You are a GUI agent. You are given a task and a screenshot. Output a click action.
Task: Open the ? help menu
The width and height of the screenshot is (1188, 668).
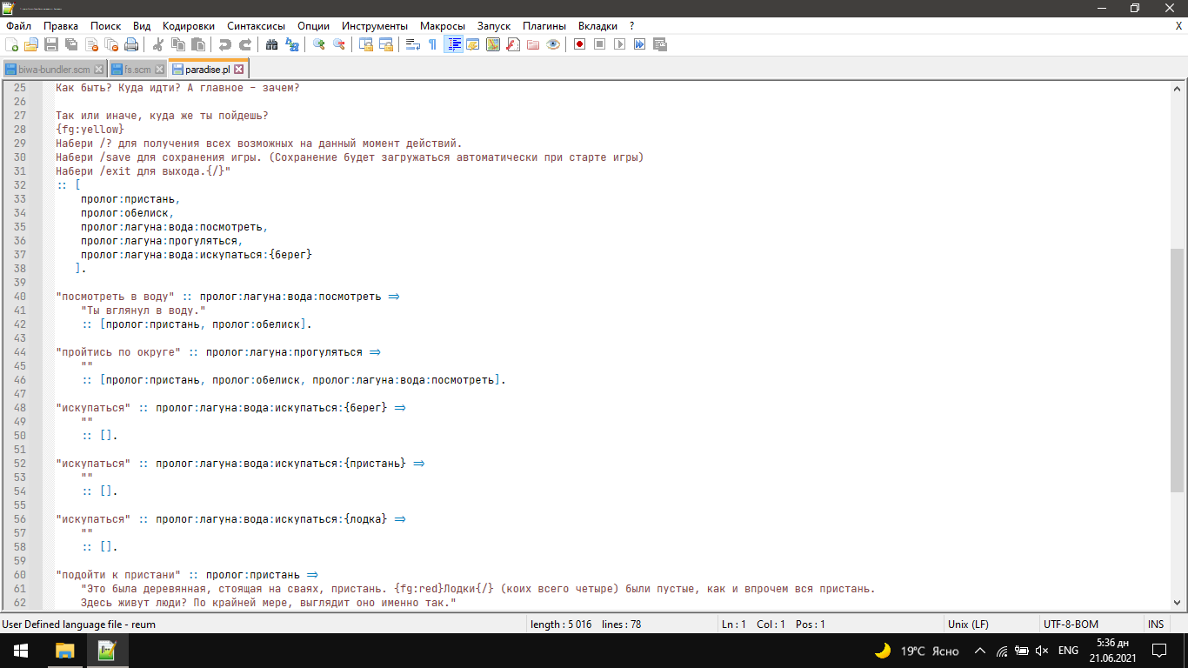tap(632, 26)
